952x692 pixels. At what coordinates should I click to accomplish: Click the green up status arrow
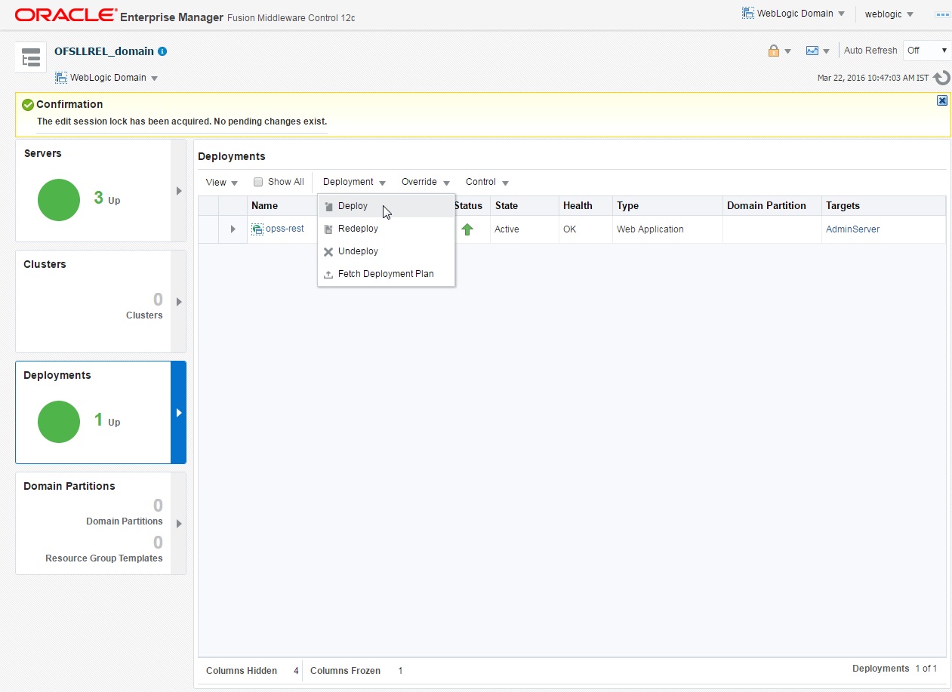point(467,229)
